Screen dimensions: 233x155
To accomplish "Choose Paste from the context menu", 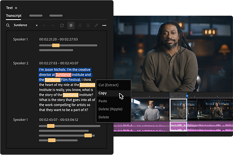I will point(114,101).
